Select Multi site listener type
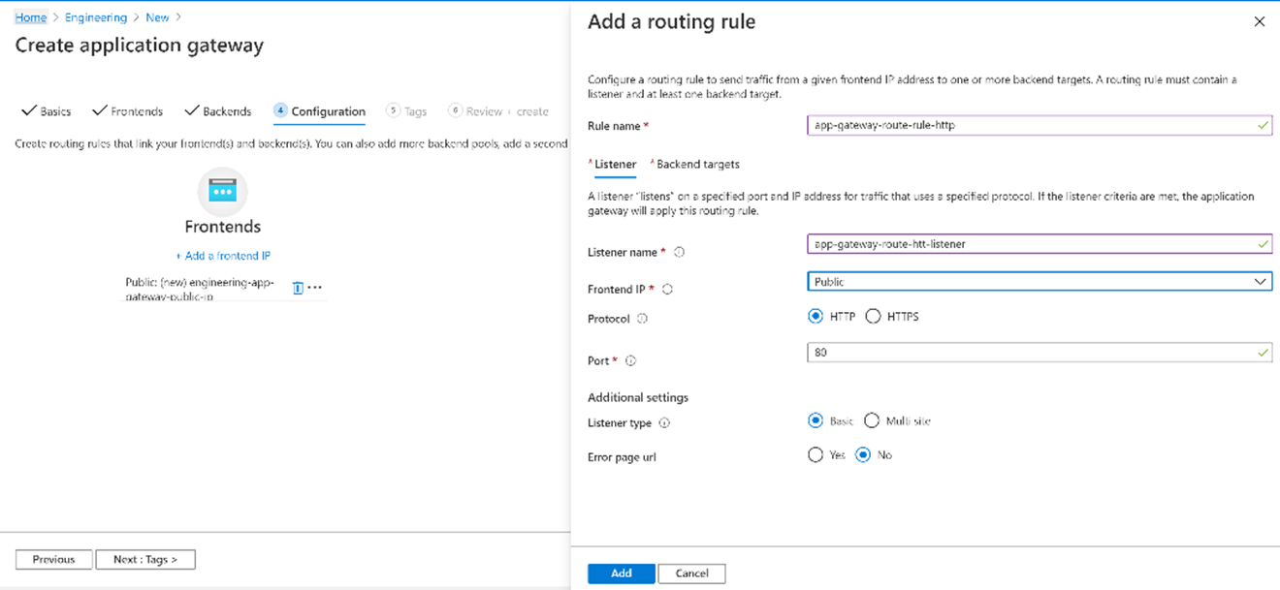 point(871,420)
